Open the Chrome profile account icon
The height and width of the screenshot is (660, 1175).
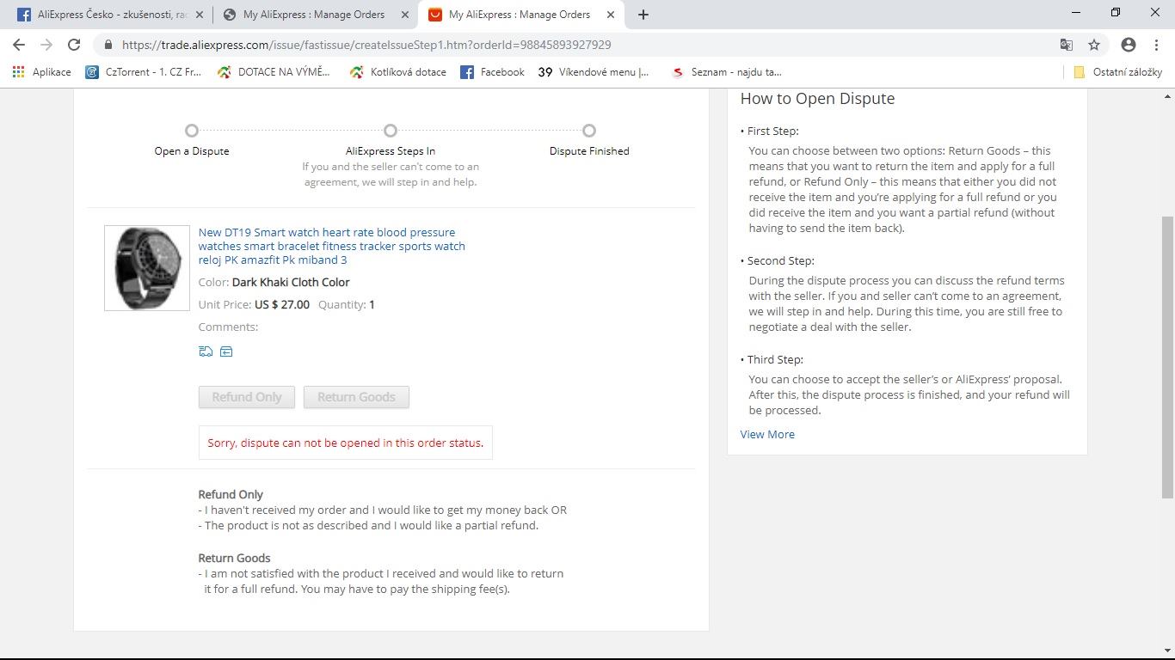1129,45
